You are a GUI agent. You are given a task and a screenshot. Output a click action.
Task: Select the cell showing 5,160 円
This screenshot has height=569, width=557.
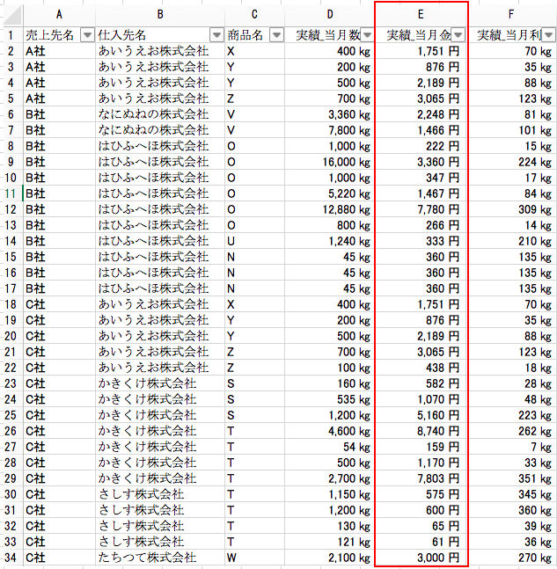tap(421, 415)
